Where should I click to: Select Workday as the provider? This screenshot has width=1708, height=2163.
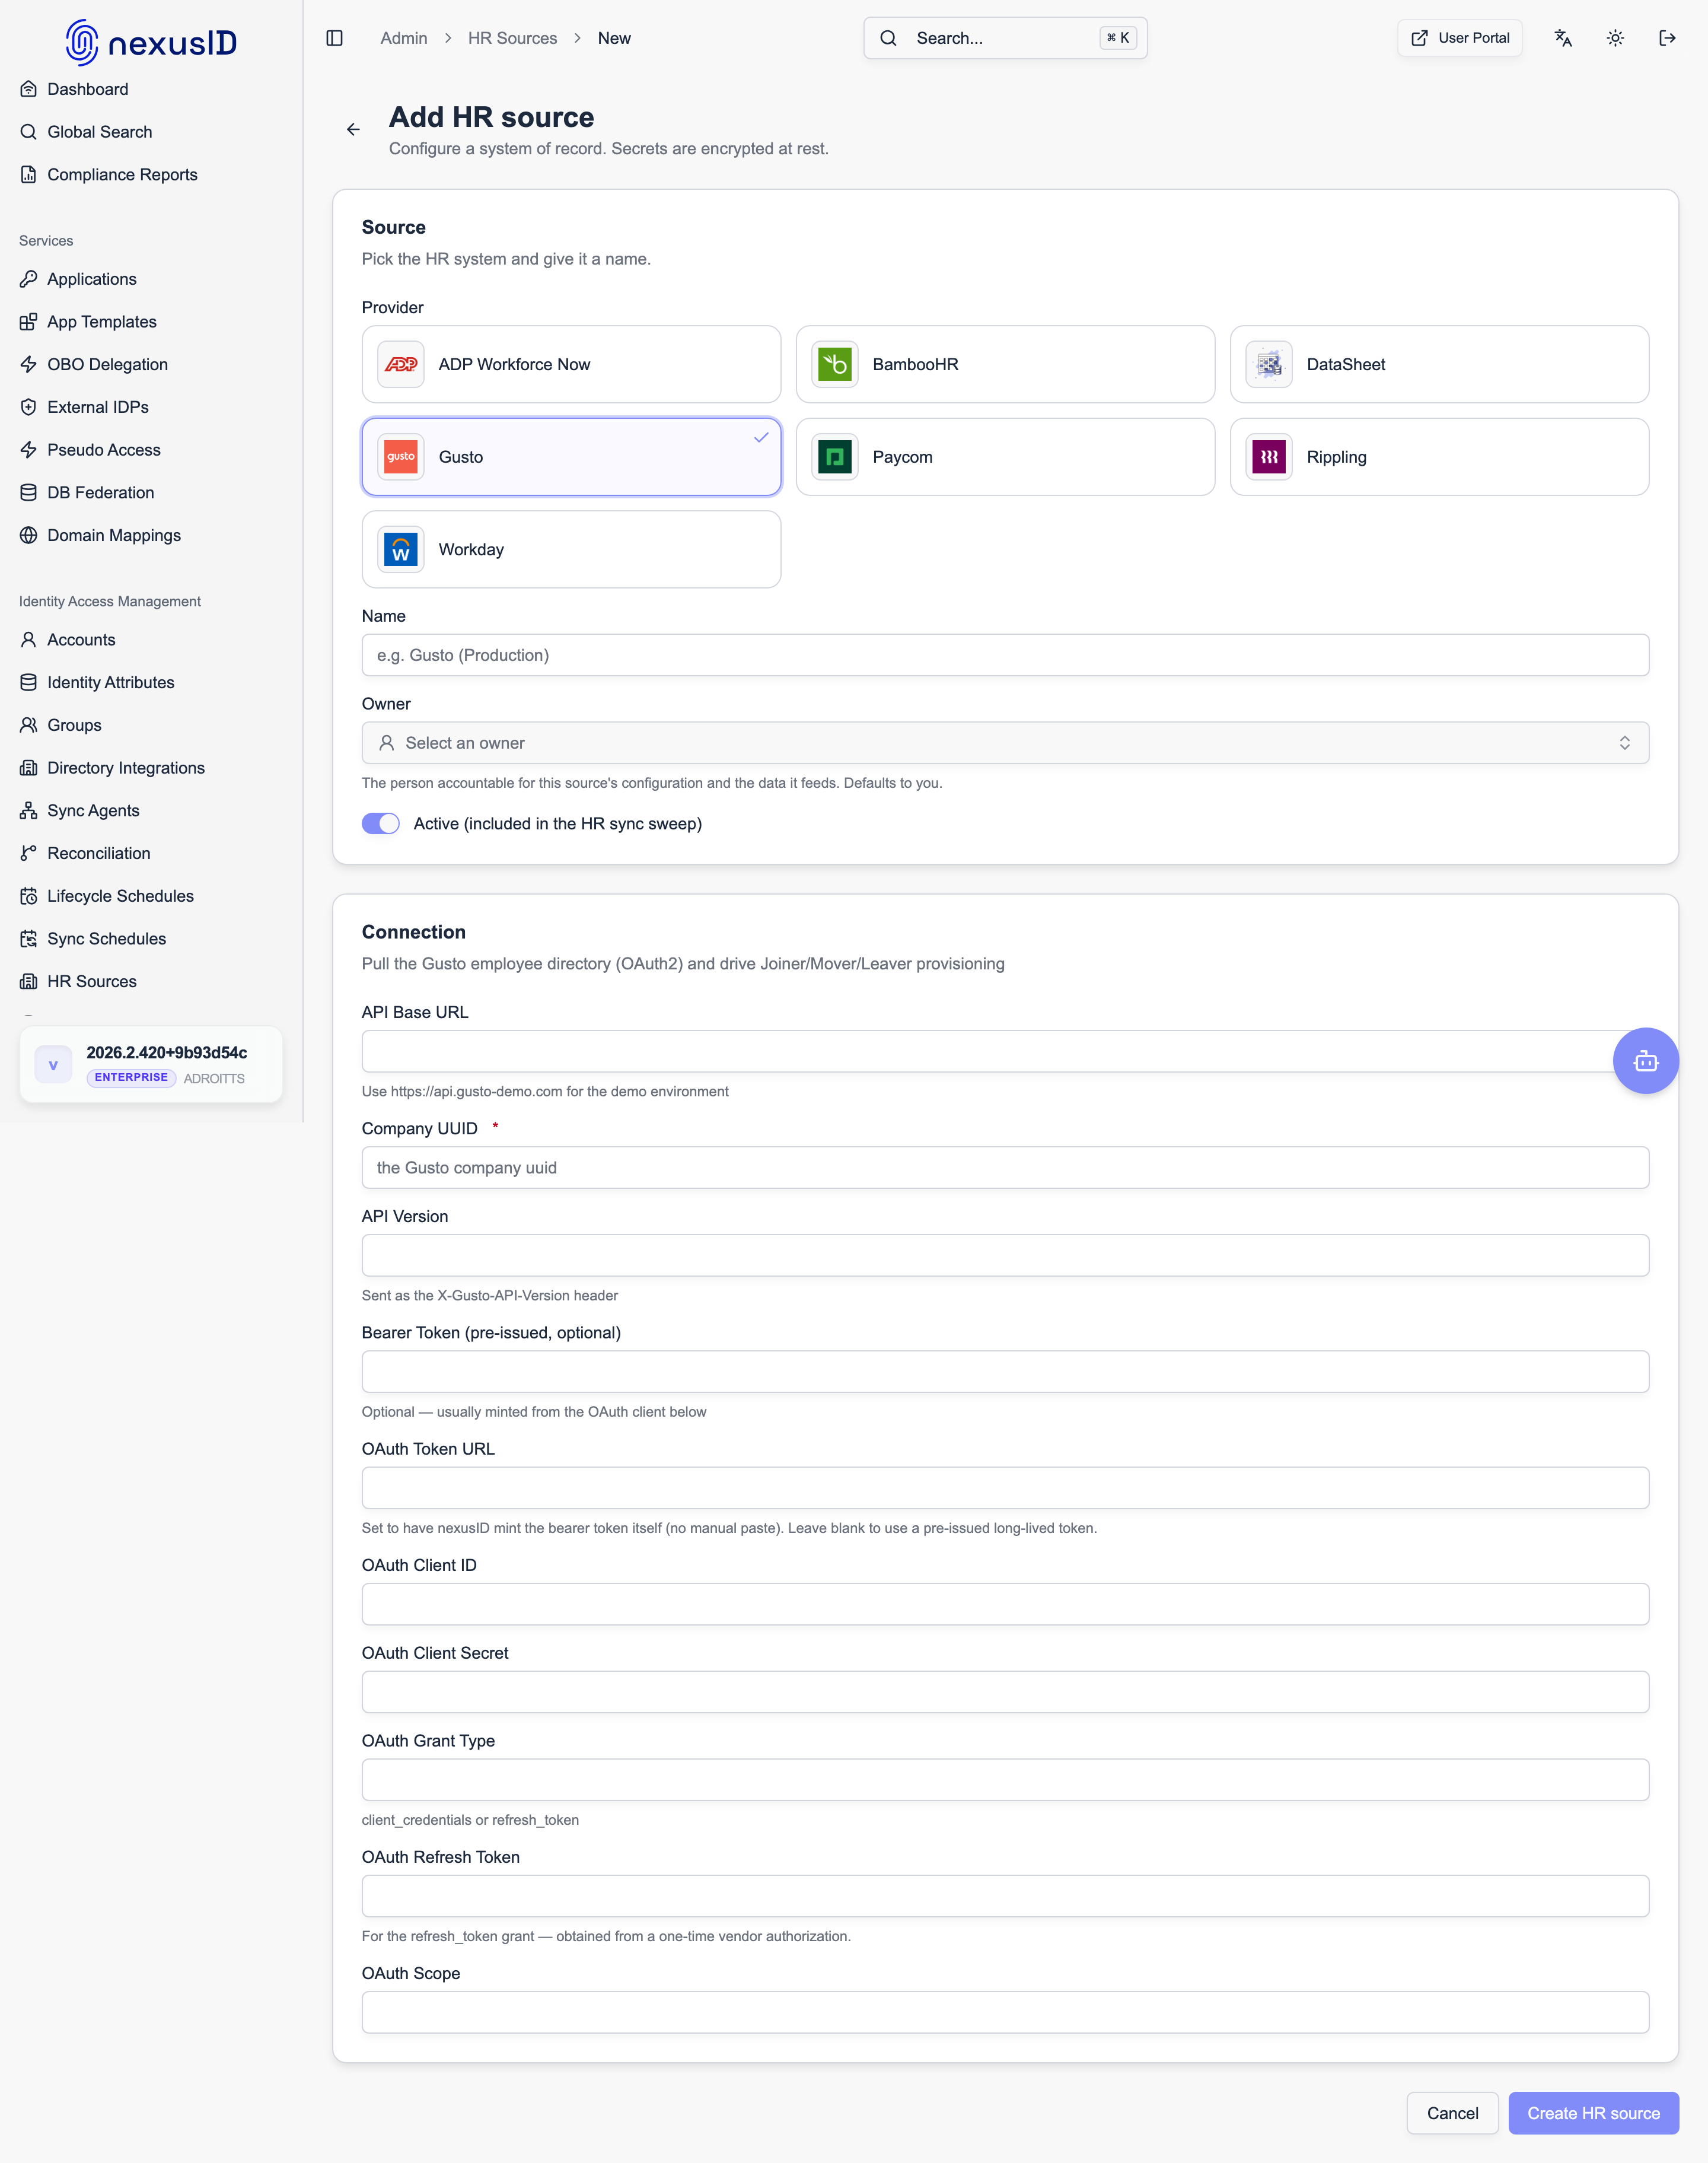571,549
